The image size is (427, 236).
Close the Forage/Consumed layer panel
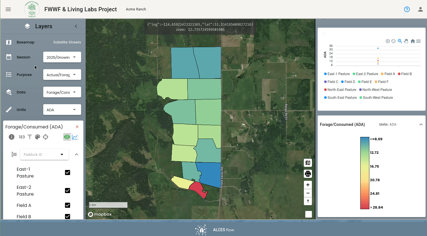[77, 127]
